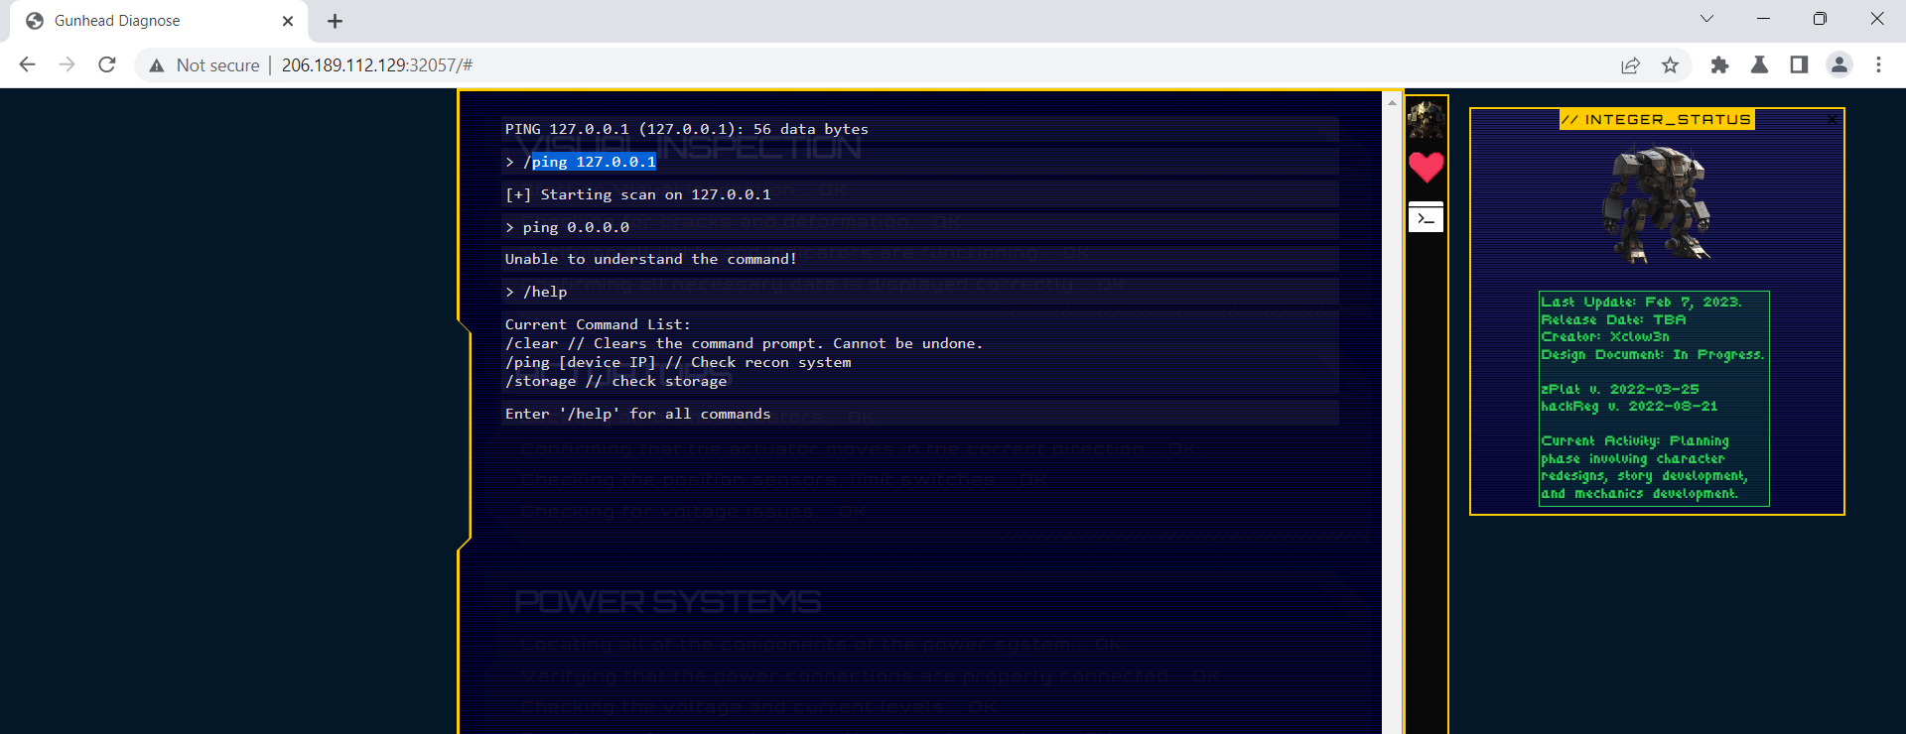Open the browser profile avatar menu

pyautogui.click(x=1839, y=65)
